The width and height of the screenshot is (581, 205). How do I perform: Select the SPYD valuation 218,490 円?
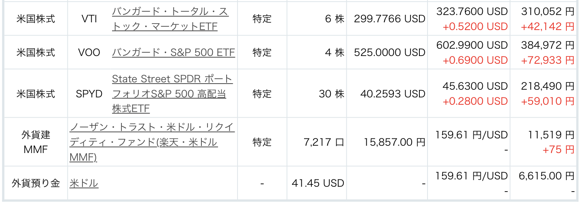click(x=548, y=86)
